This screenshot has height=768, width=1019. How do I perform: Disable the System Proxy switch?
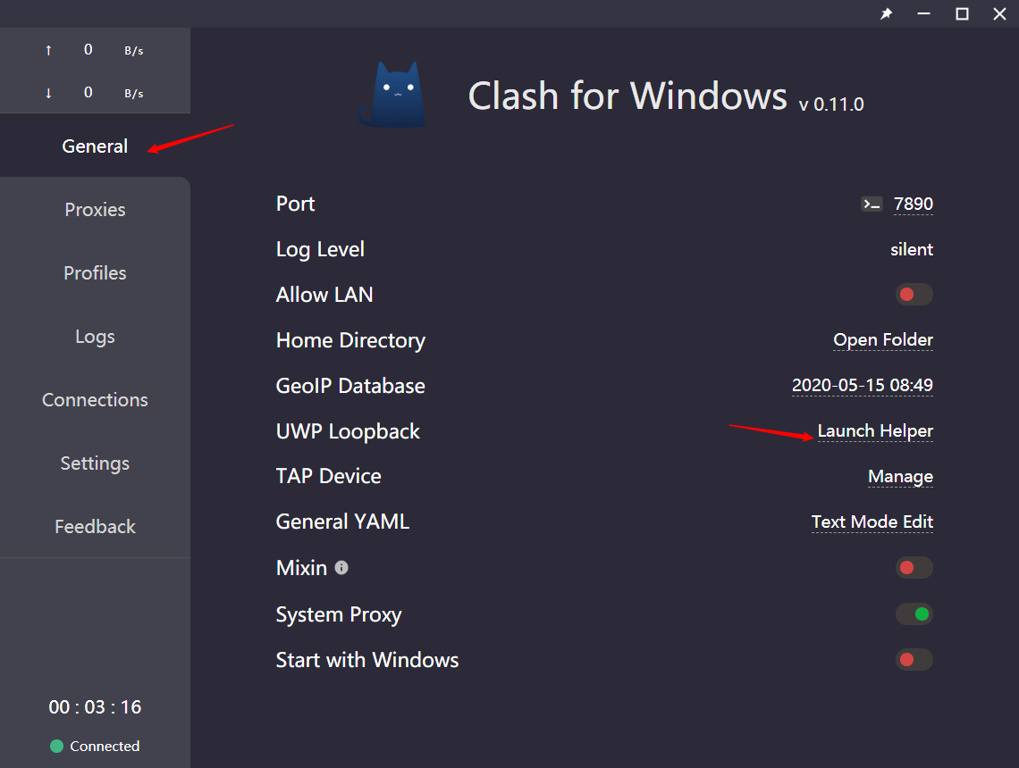(914, 614)
